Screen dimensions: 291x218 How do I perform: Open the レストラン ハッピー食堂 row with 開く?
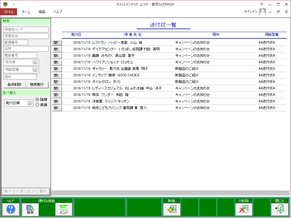57,43
